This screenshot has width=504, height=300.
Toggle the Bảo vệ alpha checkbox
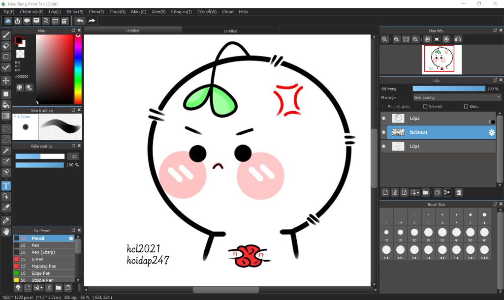[x=384, y=107]
